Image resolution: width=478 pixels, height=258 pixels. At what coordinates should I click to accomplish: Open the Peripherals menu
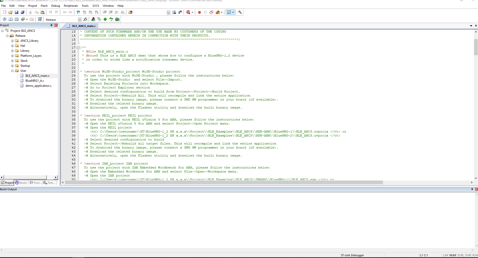click(x=71, y=6)
